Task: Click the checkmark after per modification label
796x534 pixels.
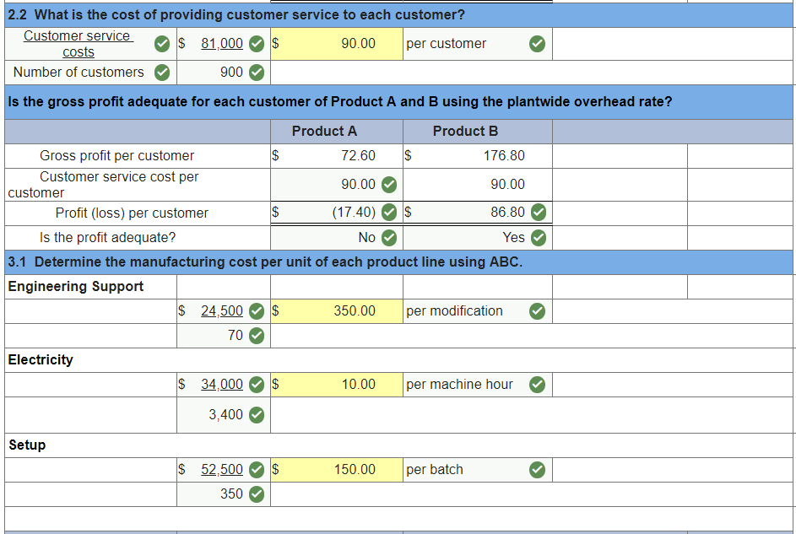Action: (x=537, y=311)
